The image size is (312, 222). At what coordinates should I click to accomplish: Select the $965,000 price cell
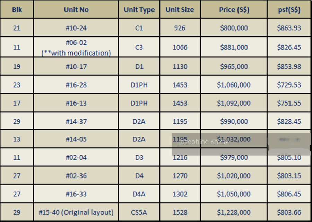234,66
